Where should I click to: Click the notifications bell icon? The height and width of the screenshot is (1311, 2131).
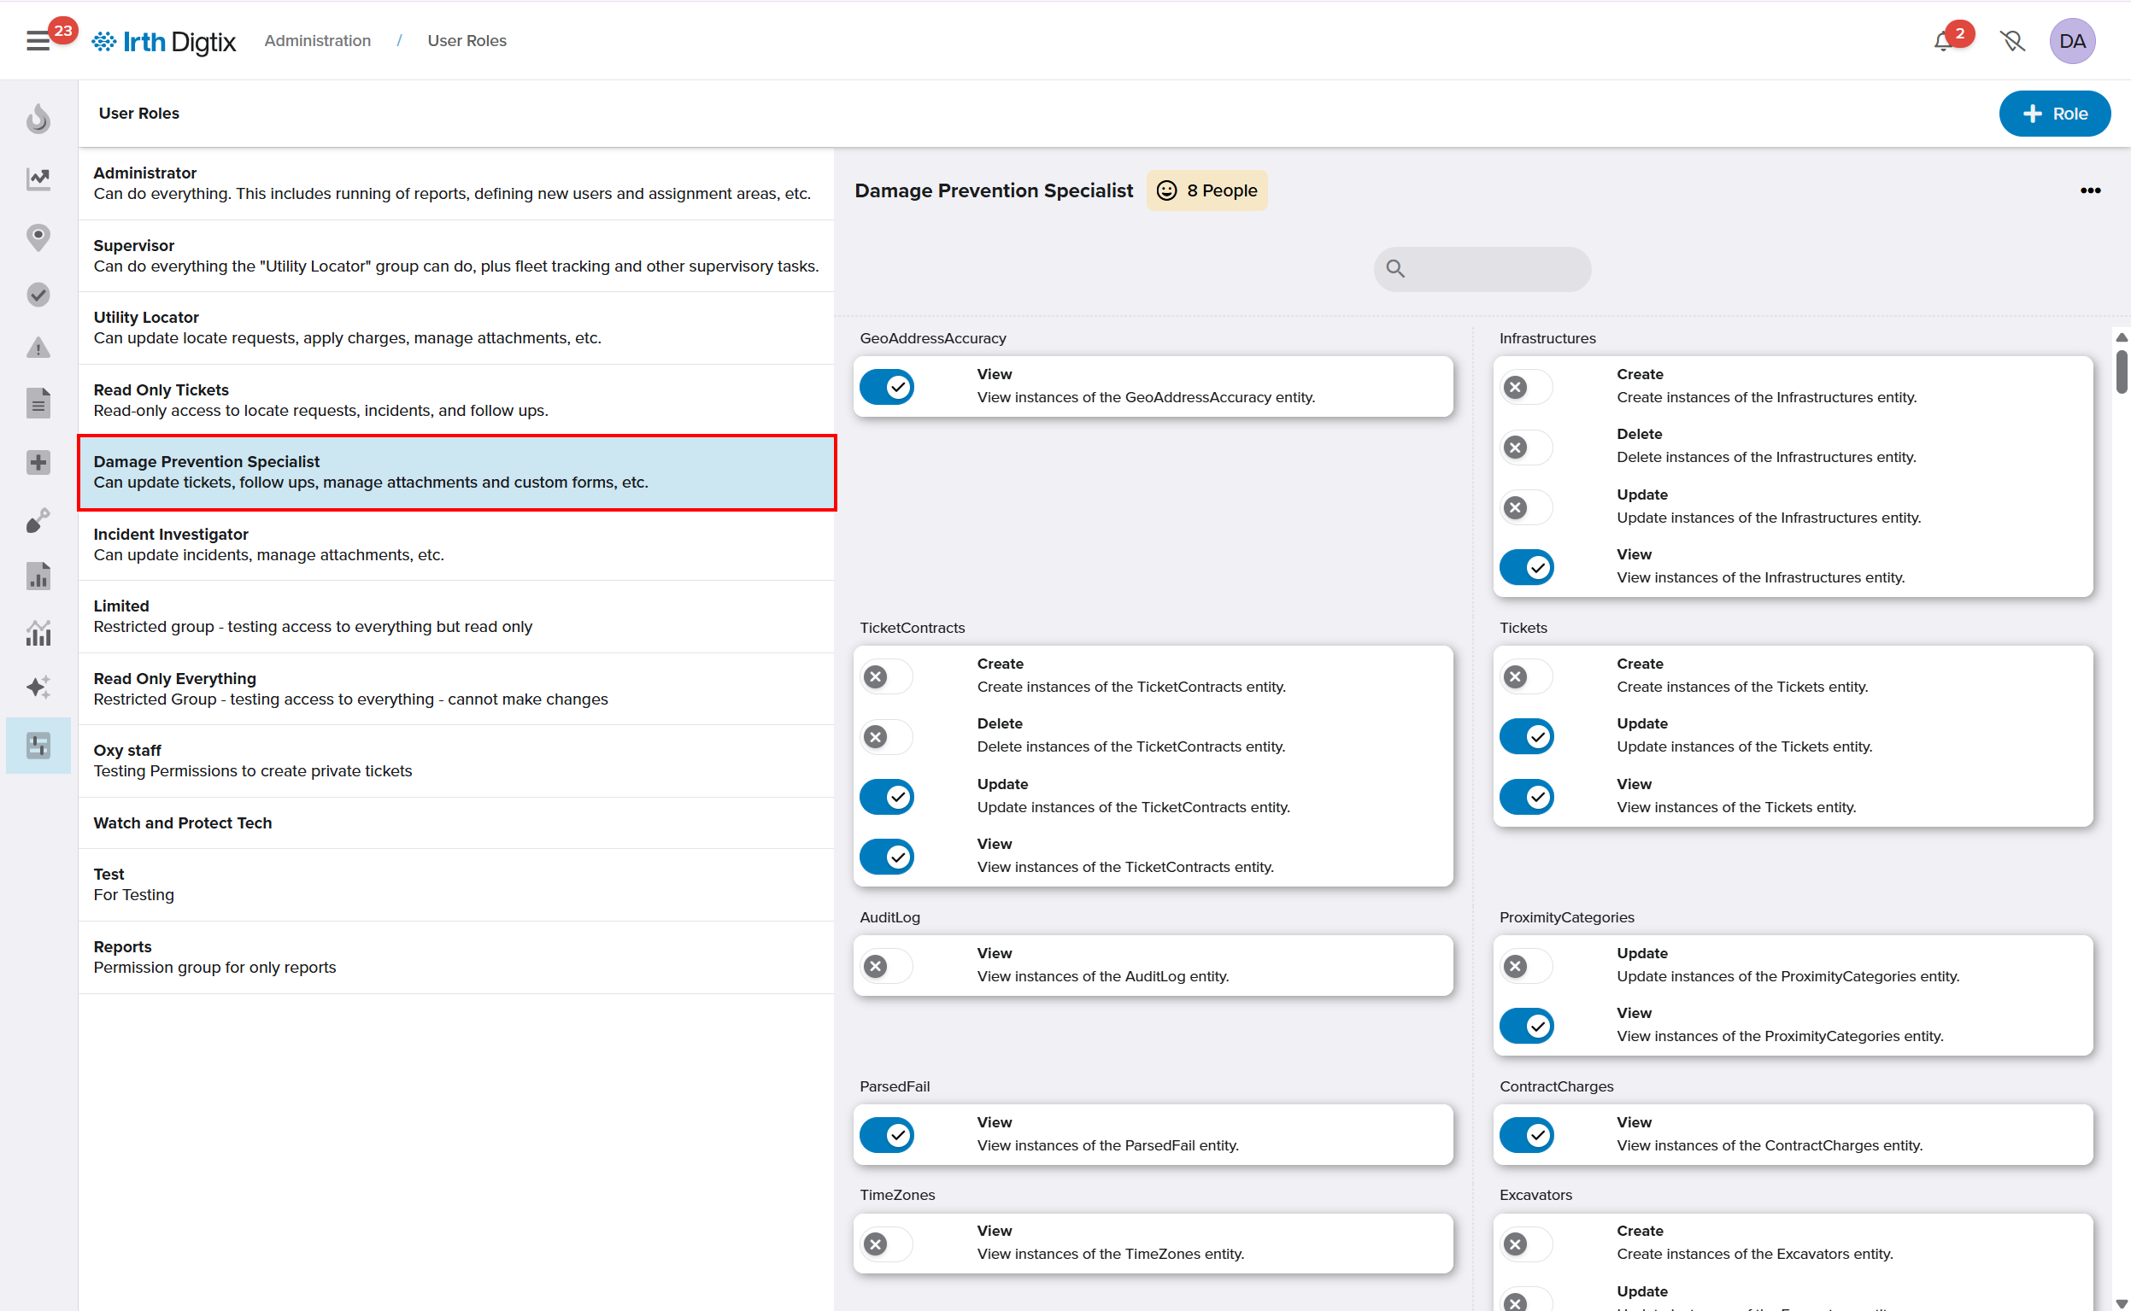pyautogui.click(x=1943, y=41)
